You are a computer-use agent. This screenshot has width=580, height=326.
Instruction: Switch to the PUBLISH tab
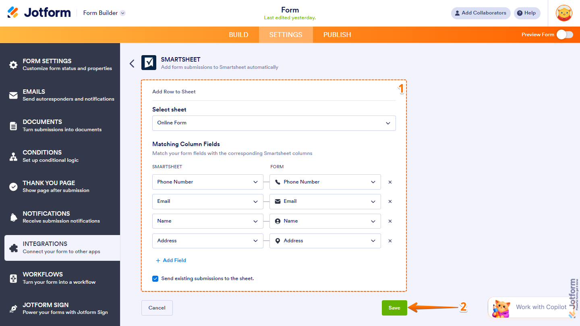click(x=337, y=35)
